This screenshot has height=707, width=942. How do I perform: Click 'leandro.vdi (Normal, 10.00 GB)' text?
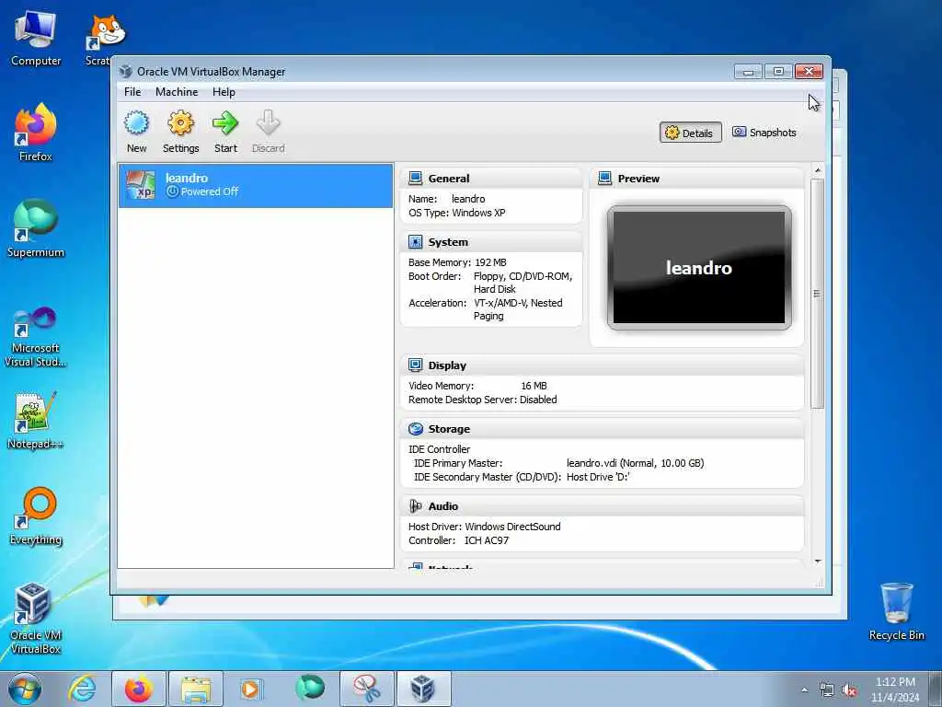[x=635, y=463]
